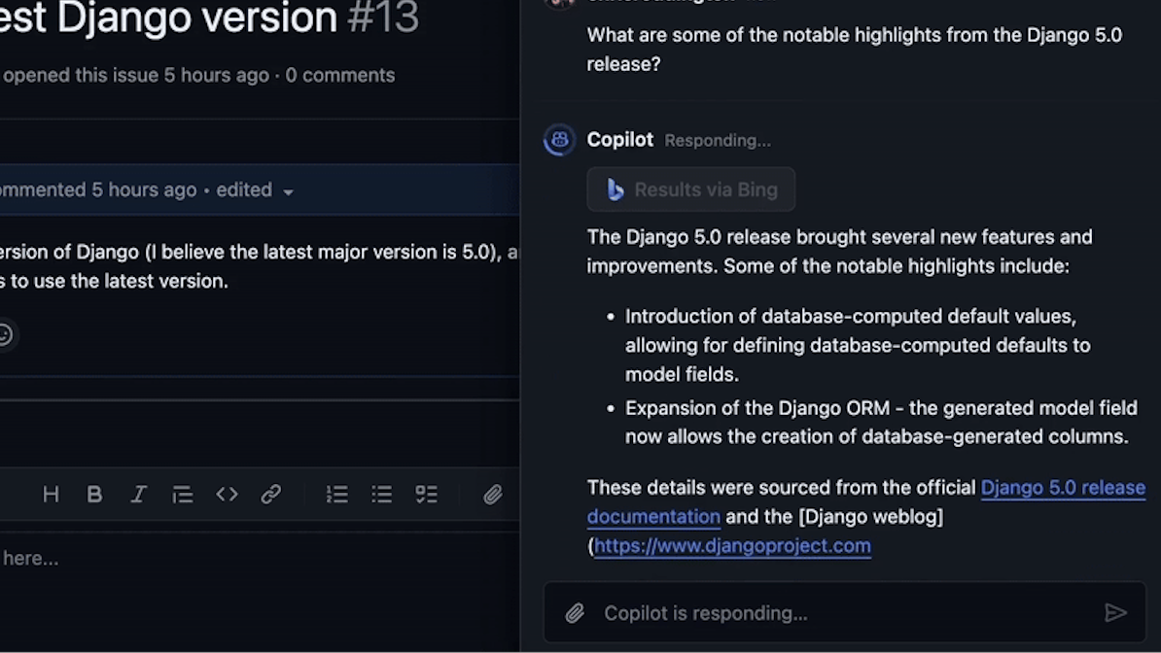The height and width of the screenshot is (653, 1161).
Task: Open the edited history dropdown
Action: coord(255,190)
